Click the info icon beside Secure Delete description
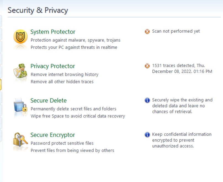Screen dimensions: 223x182 pos(147,100)
